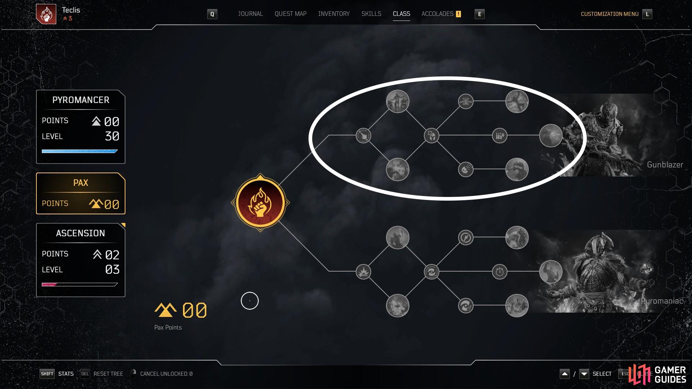Toggle the CANCEL UNLOCKED checkbox

coord(135,373)
